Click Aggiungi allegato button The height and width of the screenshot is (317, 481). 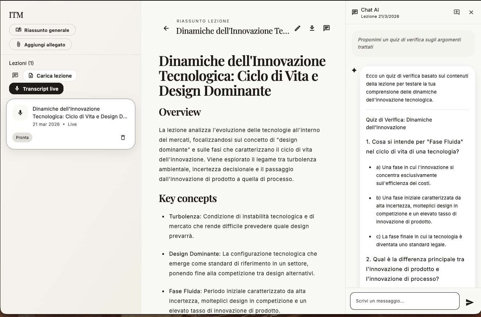[40, 45]
